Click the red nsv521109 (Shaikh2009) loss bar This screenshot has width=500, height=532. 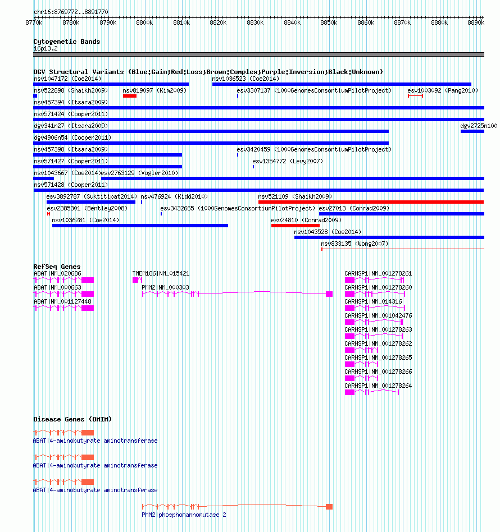[x=371, y=202]
